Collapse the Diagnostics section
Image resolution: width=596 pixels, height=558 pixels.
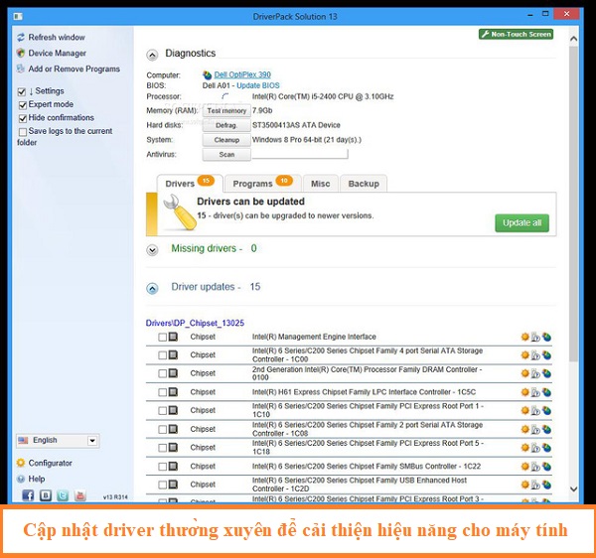(152, 55)
